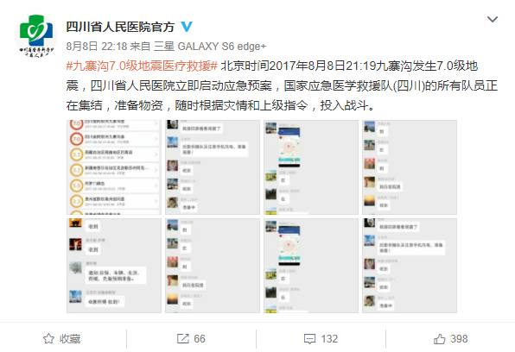Open the bottom-right chat screenshot thumbnail
Image resolution: width=515 pixels, height=352 pixels.
tap(410, 266)
